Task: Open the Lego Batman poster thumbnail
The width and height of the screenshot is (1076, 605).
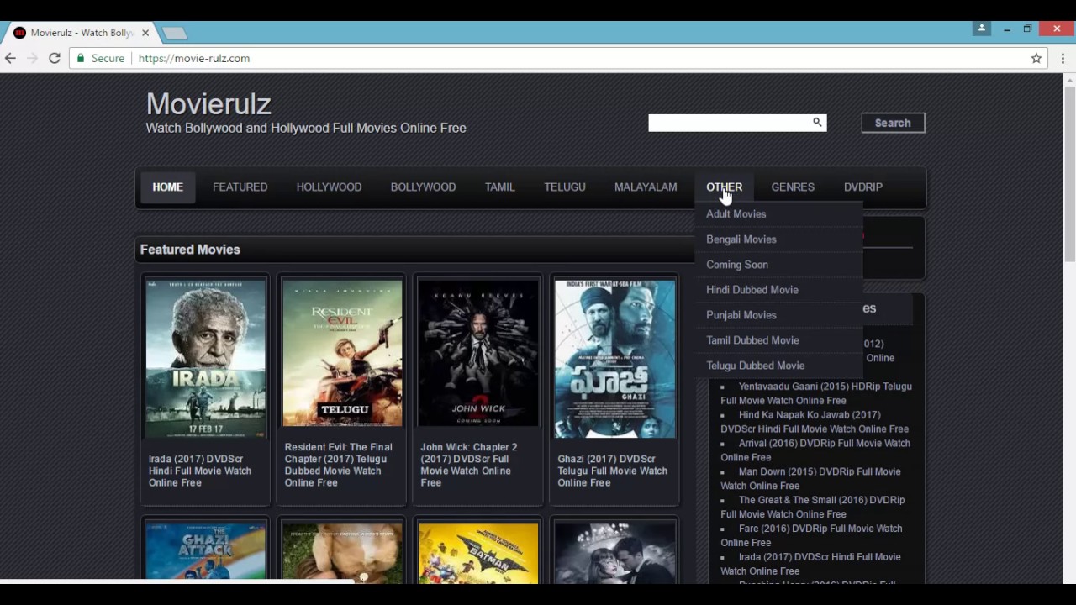Action: [x=478, y=553]
